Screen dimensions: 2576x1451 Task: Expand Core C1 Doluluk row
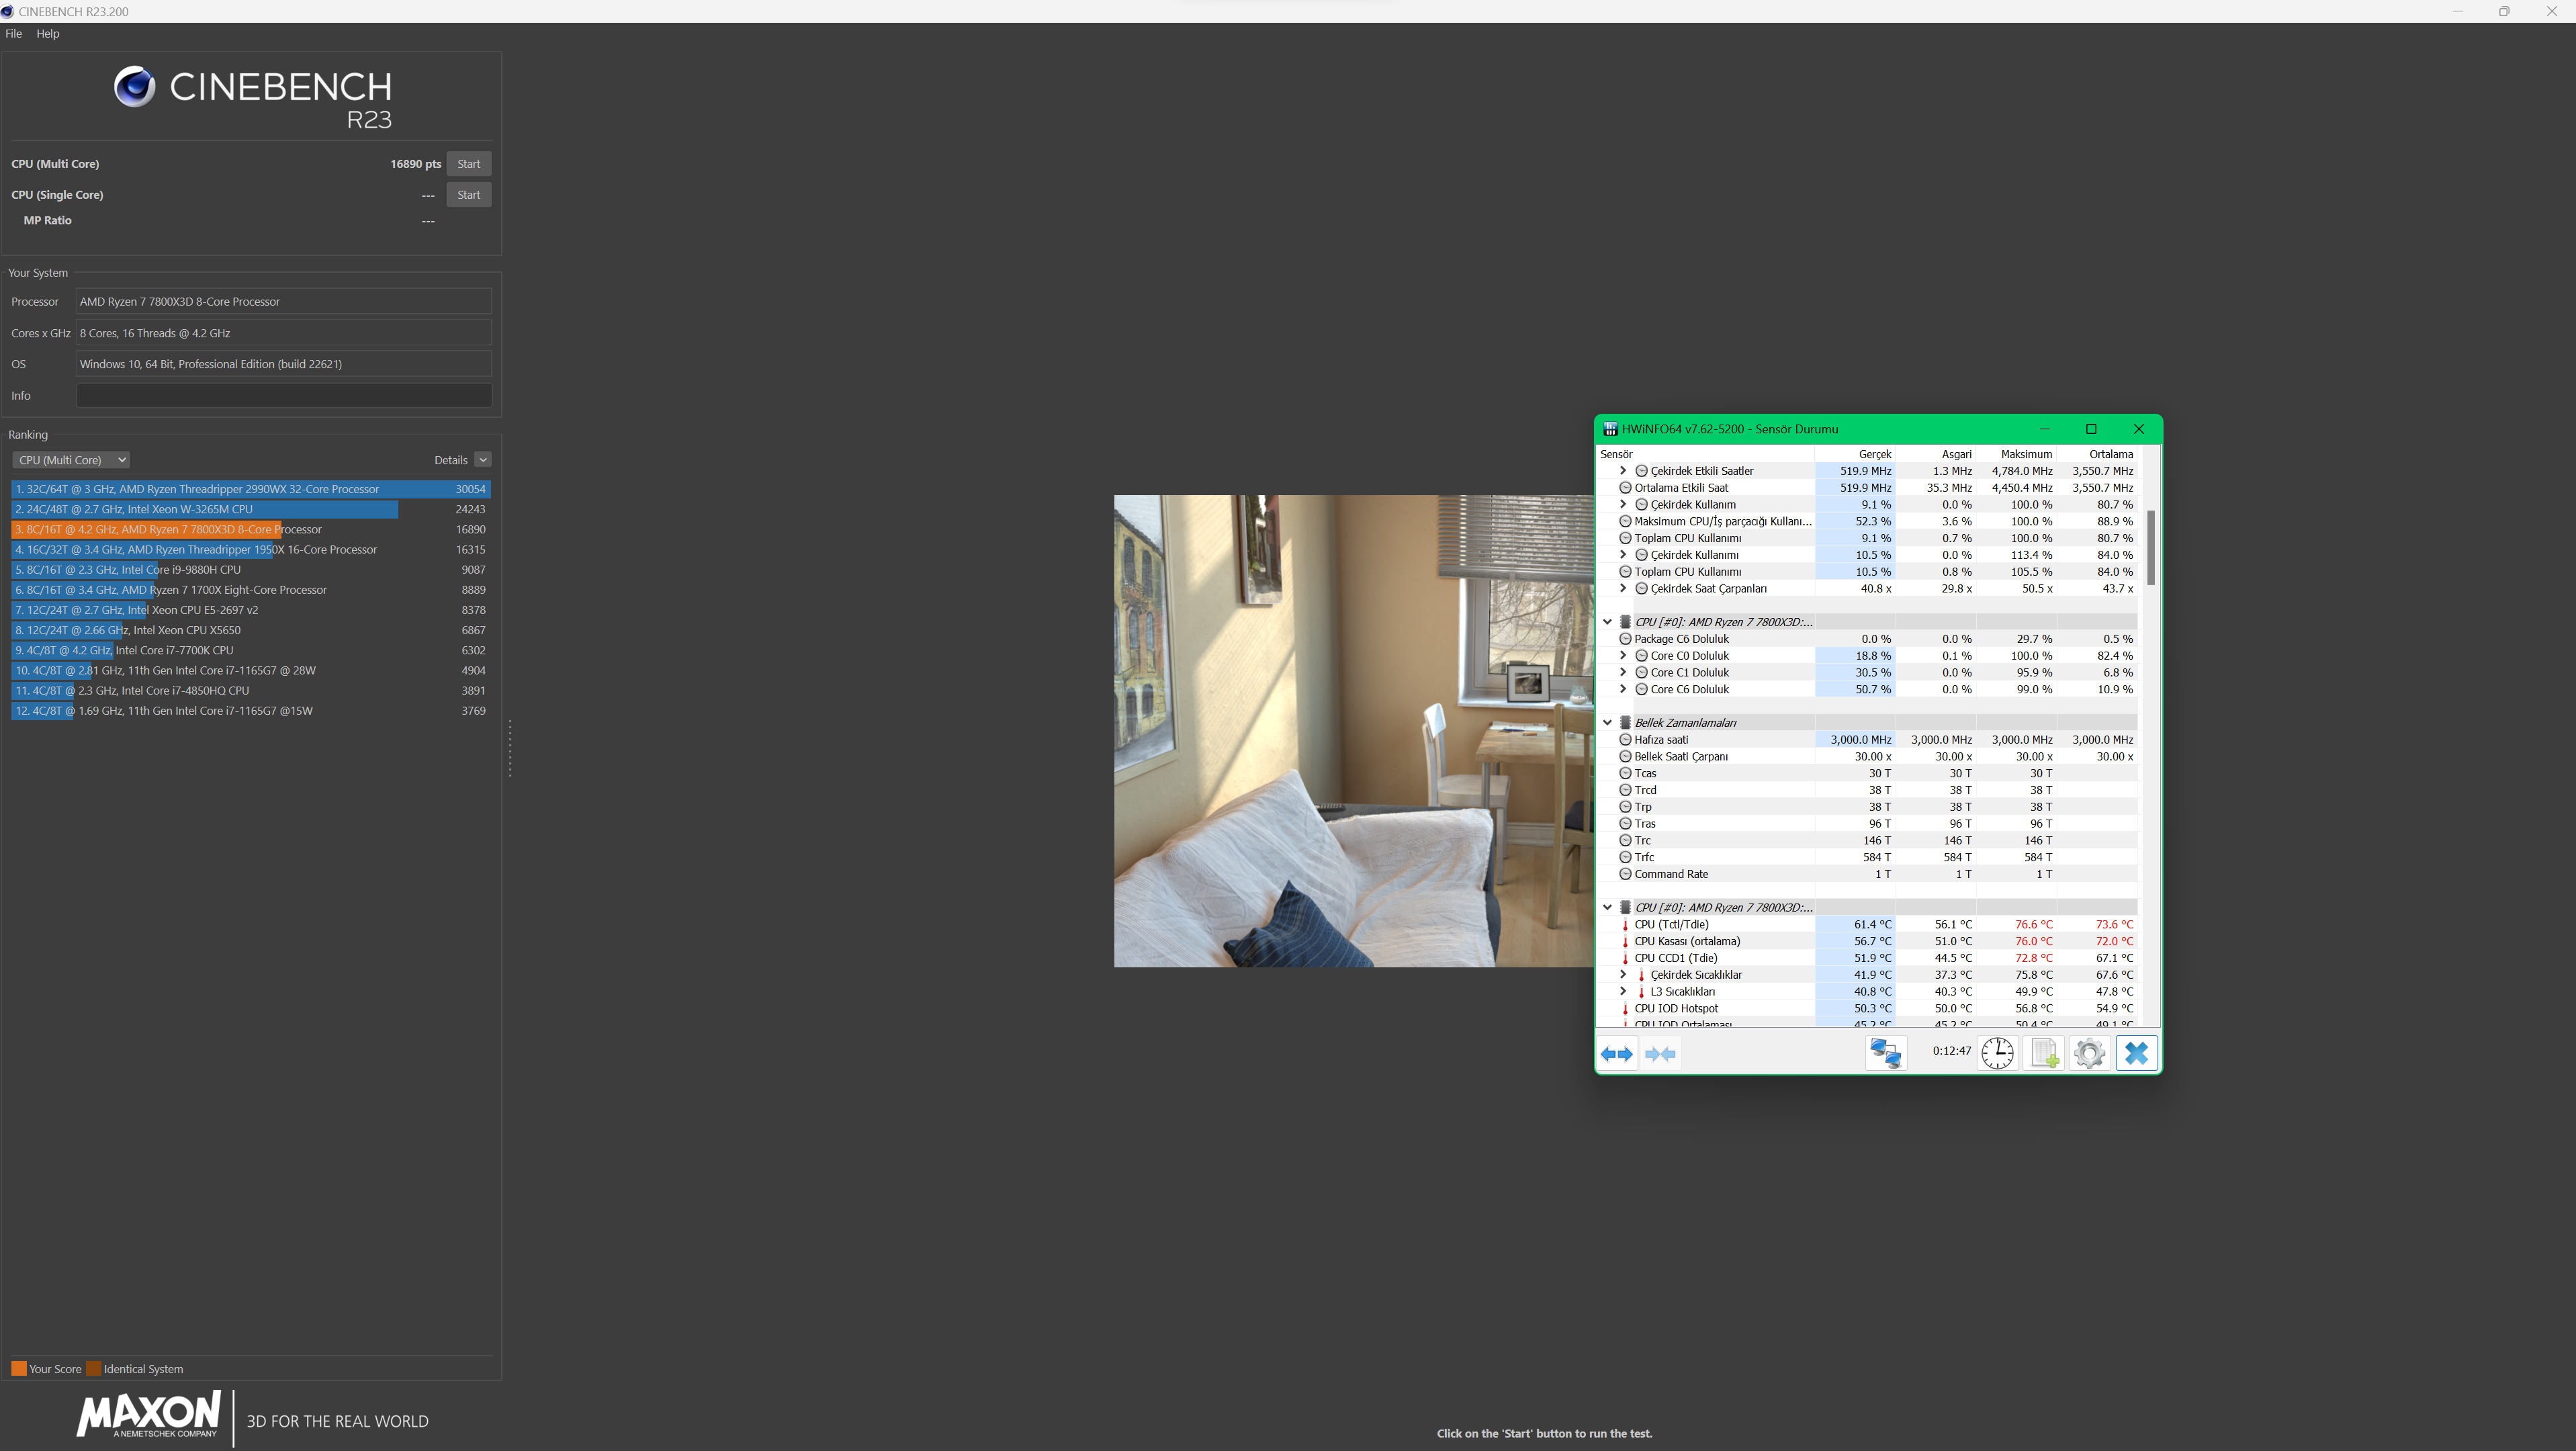1622,673
